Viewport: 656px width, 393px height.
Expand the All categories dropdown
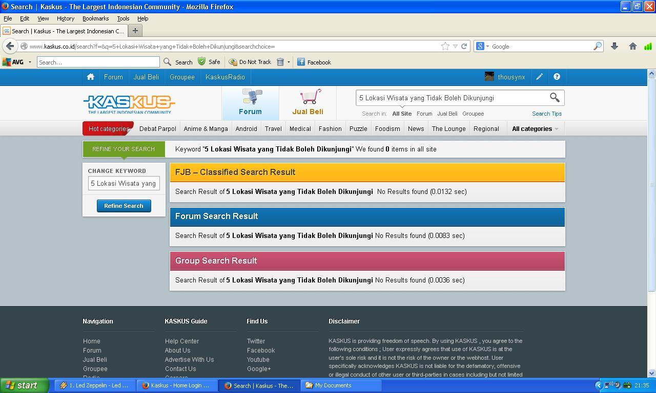pyautogui.click(x=535, y=128)
